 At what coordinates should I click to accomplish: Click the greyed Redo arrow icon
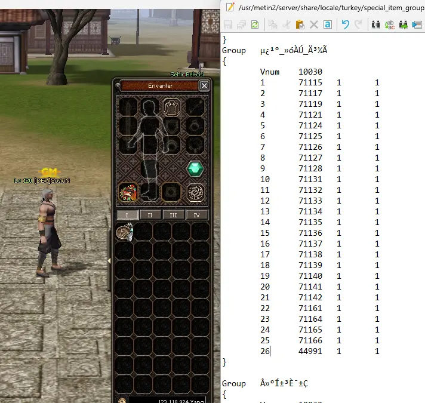pyautogui.click(x=359, y=24)
